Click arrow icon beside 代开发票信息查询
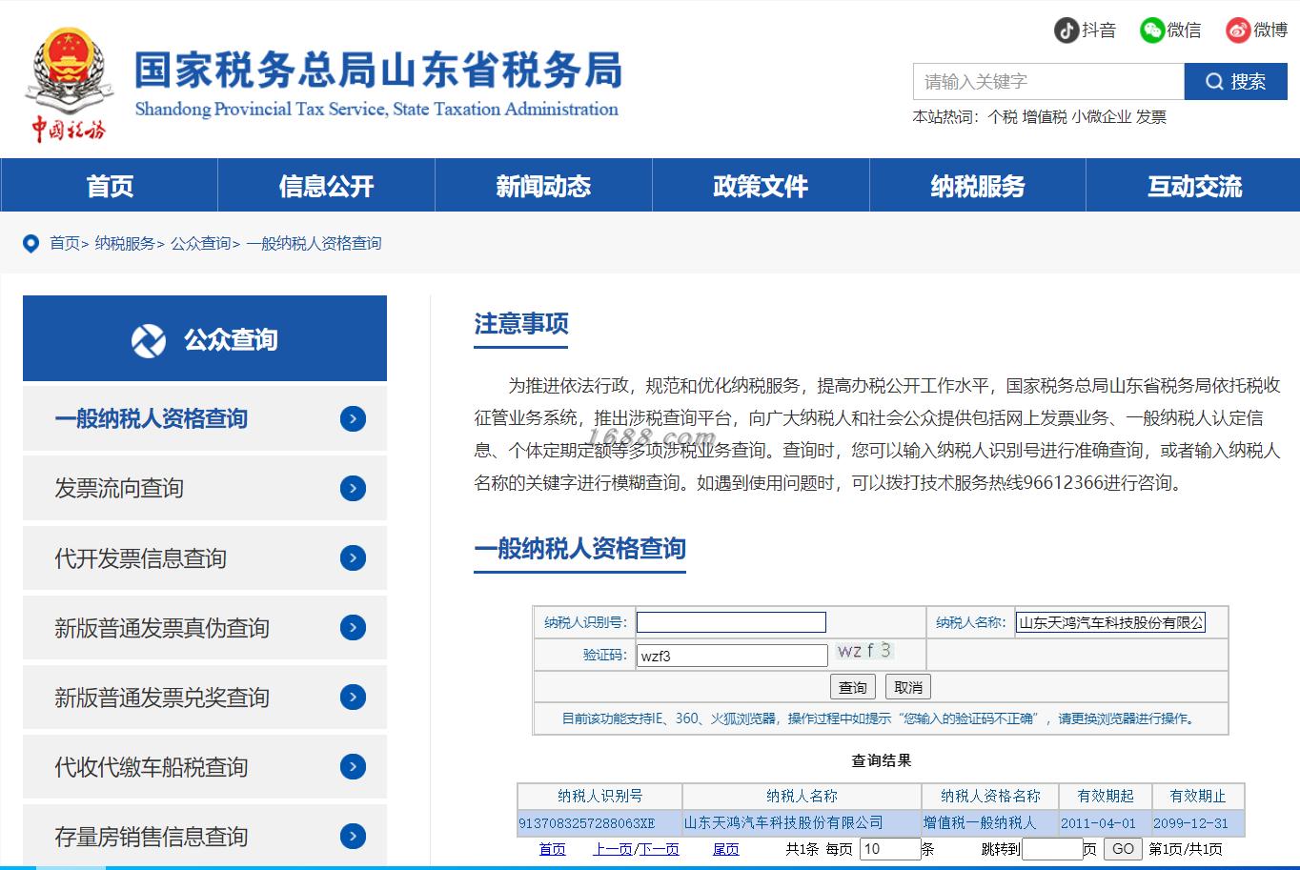The height and width of the screenshot is (870, 1300). pyautogui.click(x=353, y=557)
